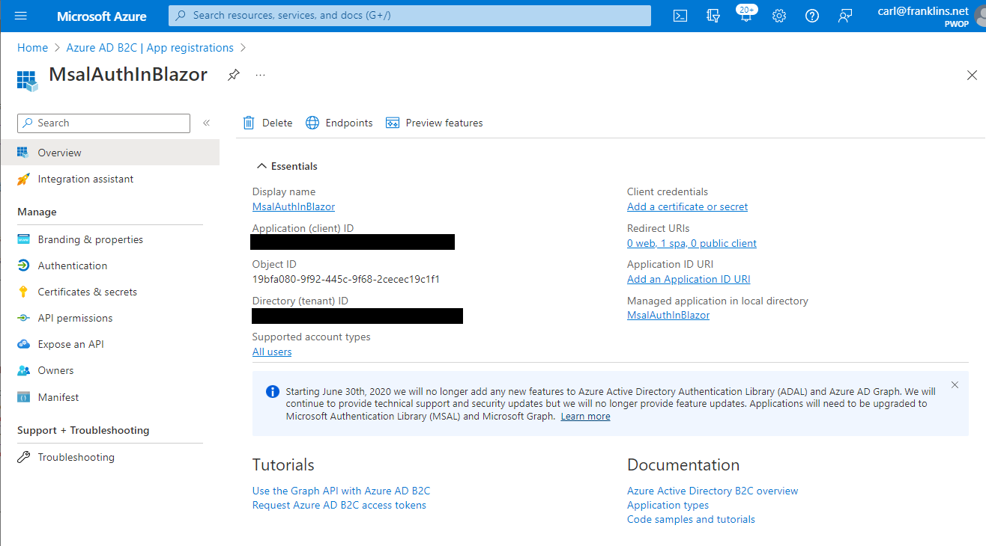
Task: Click the Endpoints globe icon
Action: click(312, 123)
